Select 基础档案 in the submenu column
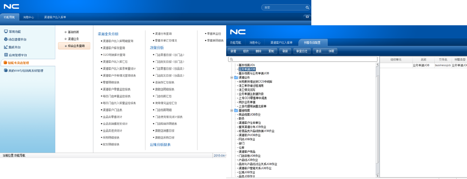467x179 pixels. point(73,32)
